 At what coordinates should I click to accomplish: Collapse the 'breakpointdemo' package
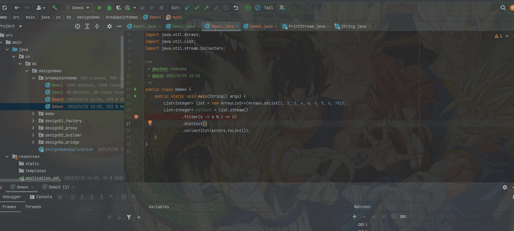[33, 78]
